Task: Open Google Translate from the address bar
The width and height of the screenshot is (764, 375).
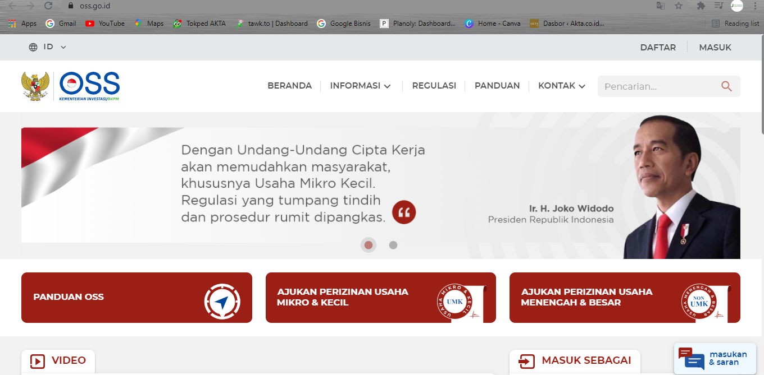Action: pyautogui.click(x=660, y=6)
